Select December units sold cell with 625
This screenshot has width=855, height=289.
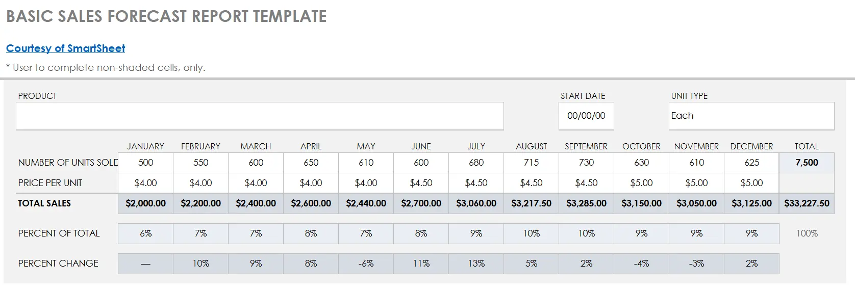pyautogui.click(x=751, y=163)
